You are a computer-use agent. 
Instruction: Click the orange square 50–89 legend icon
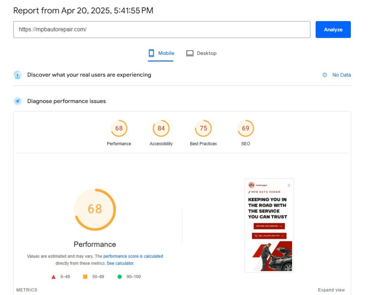(85, 277)
